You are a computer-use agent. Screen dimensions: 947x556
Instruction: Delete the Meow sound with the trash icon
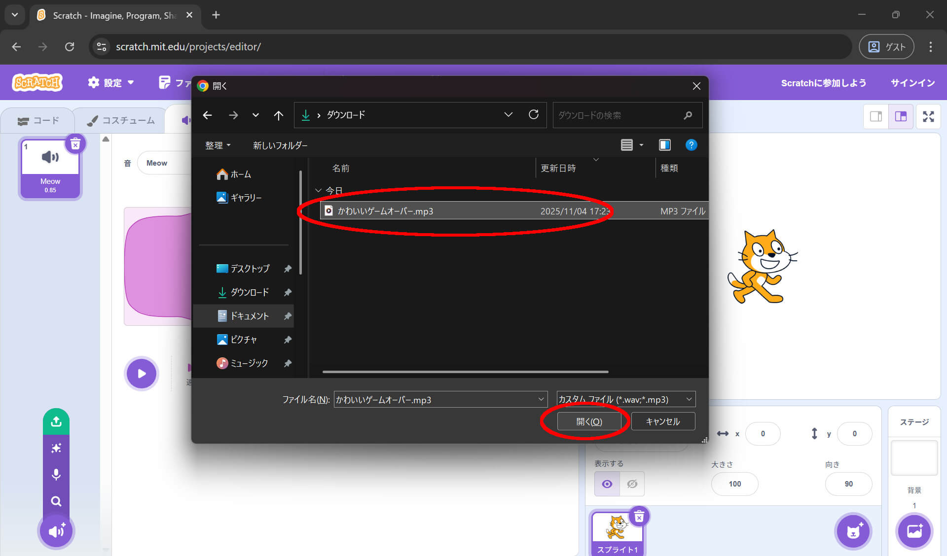[75, 144]
